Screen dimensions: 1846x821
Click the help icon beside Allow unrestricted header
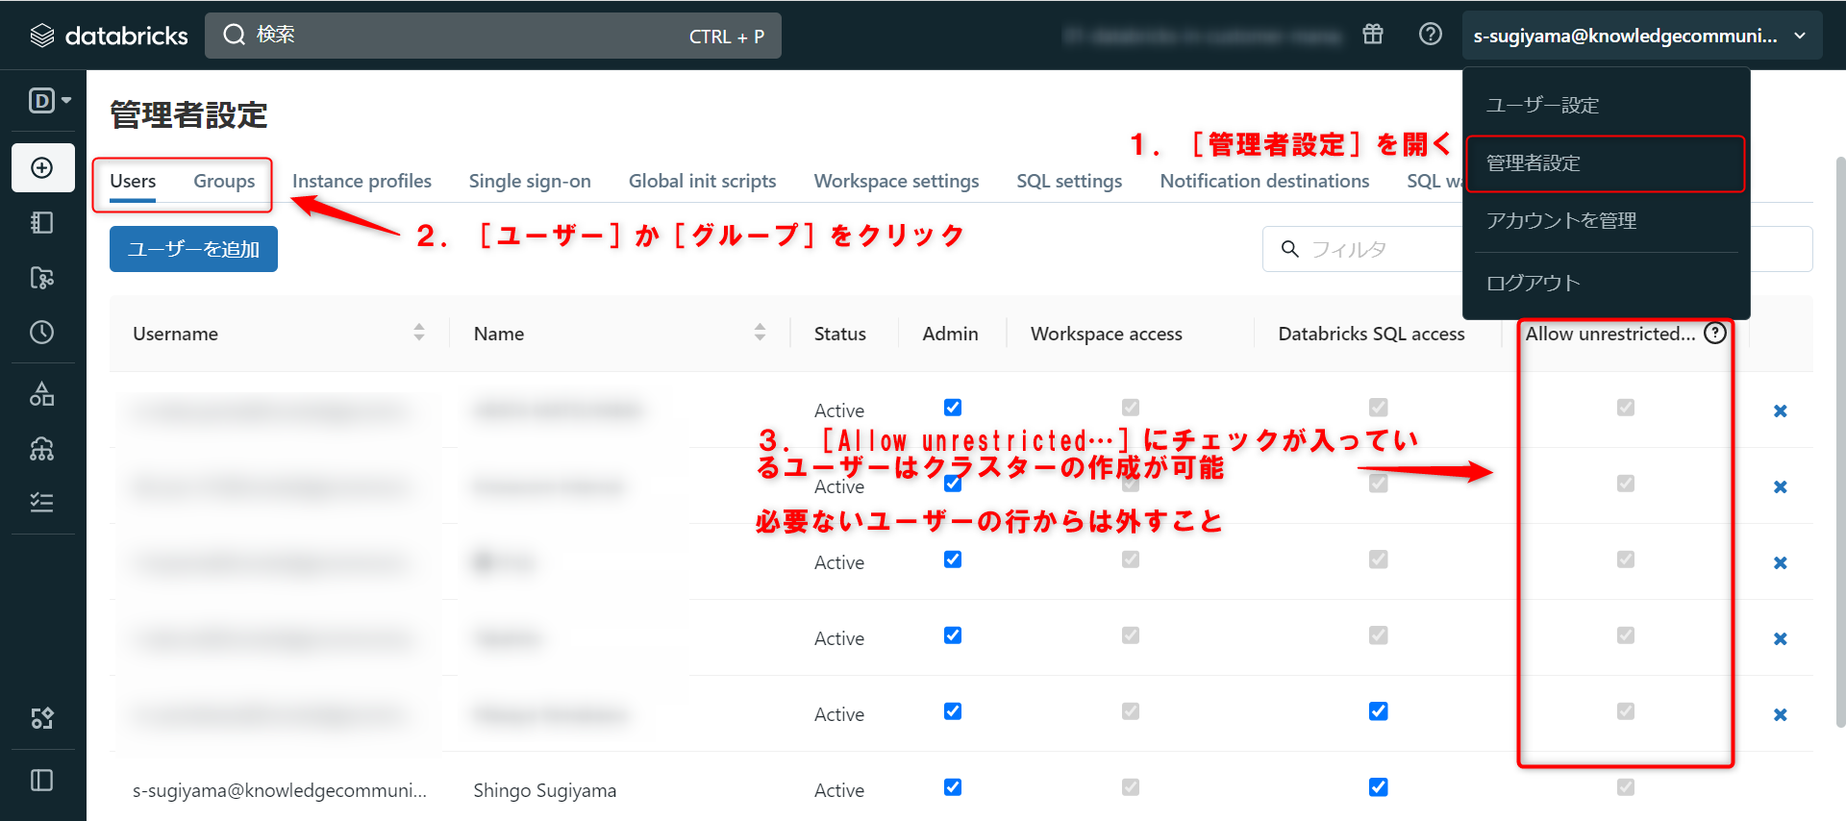pyautogui.click(x=1715, y=333)
